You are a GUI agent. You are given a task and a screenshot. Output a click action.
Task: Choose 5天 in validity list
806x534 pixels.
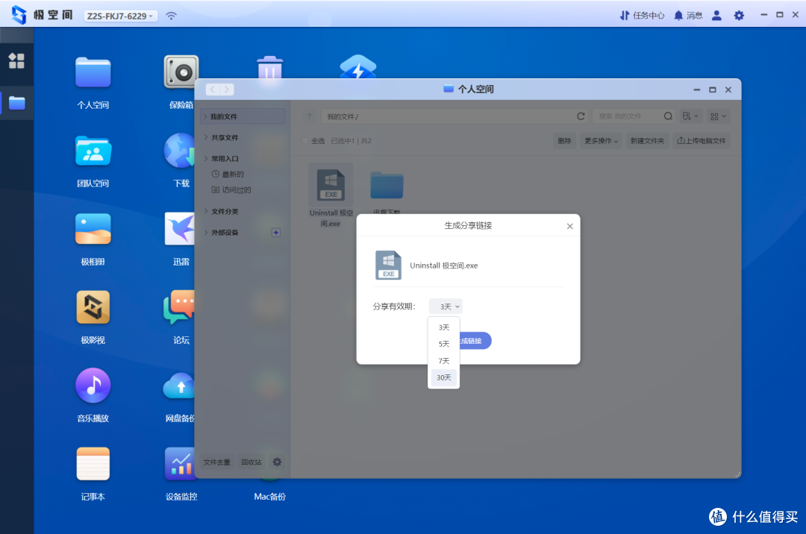click(x=443, y=344)
